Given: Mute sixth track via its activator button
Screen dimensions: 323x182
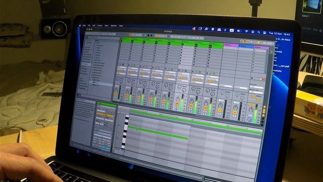Looking at the screenshot, I should (177, 104).
